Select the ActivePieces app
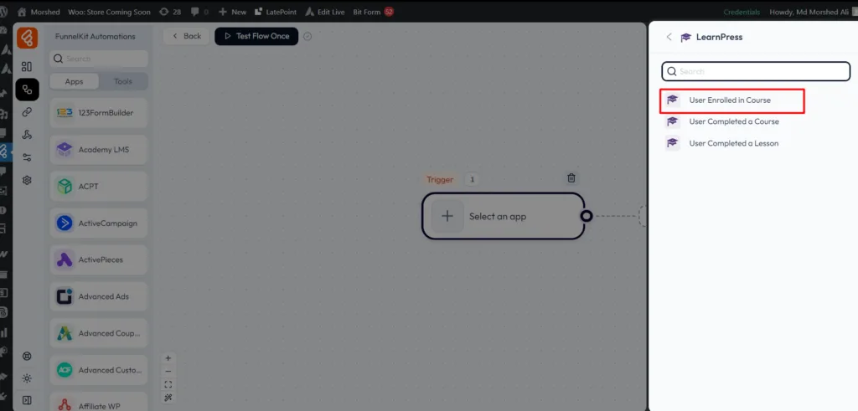Viewport: 858px width, 411px height. tap(99, 259)
